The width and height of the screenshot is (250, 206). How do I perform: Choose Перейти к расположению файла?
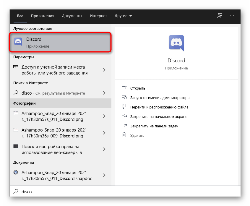pos(159,107)
